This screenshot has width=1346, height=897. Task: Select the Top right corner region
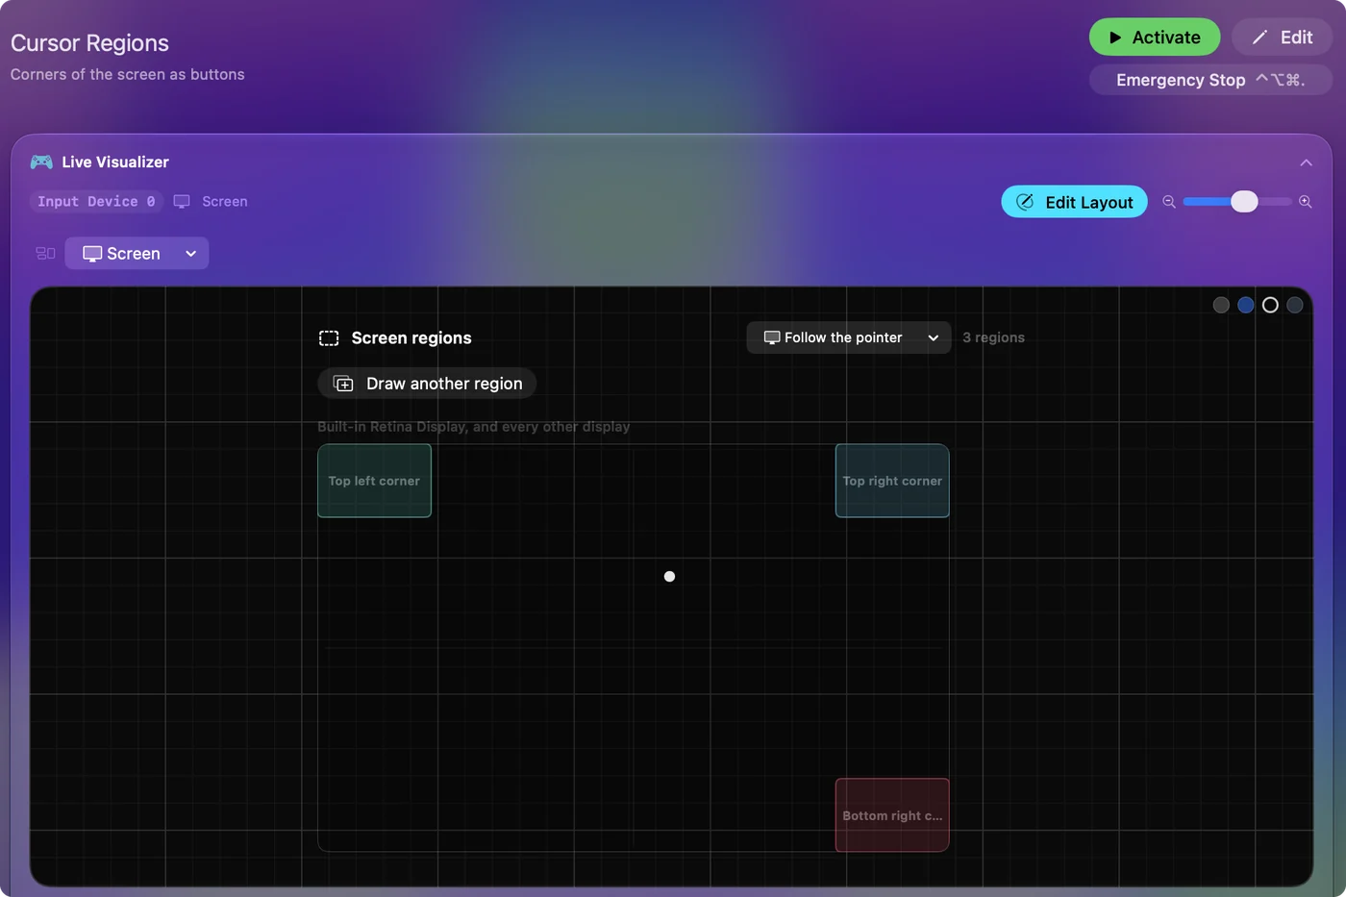892,481
